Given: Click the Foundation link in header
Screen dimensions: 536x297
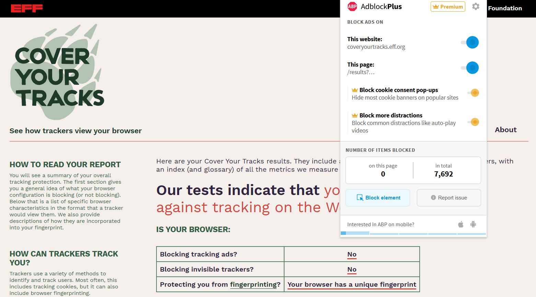Looking at the screenshot, I should 505,8.
